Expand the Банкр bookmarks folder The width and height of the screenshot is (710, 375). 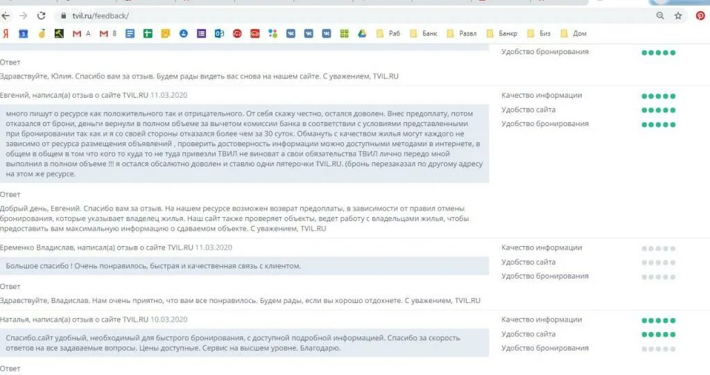pos(501,33)
